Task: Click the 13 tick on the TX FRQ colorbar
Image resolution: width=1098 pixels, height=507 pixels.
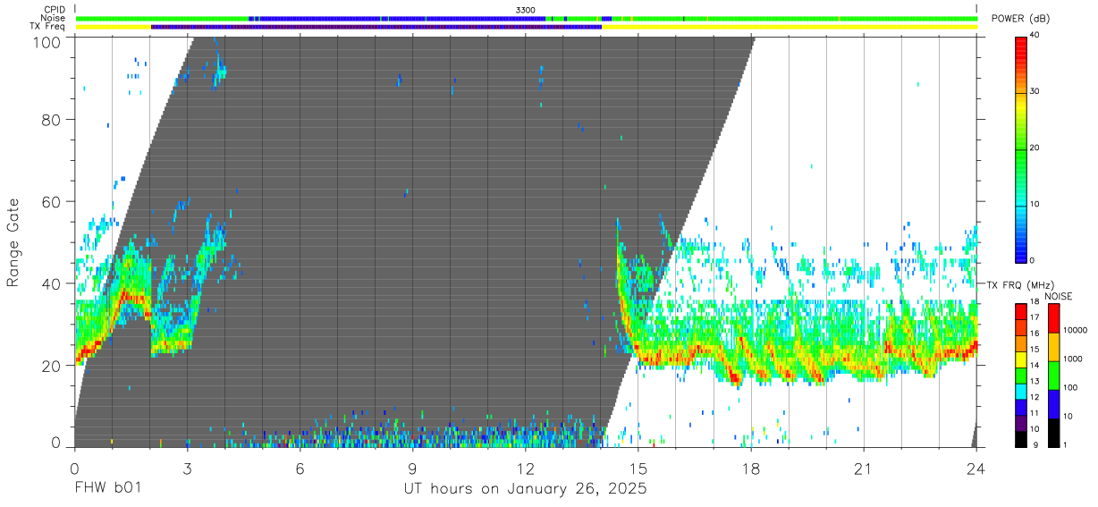Action: [1034, 381]
